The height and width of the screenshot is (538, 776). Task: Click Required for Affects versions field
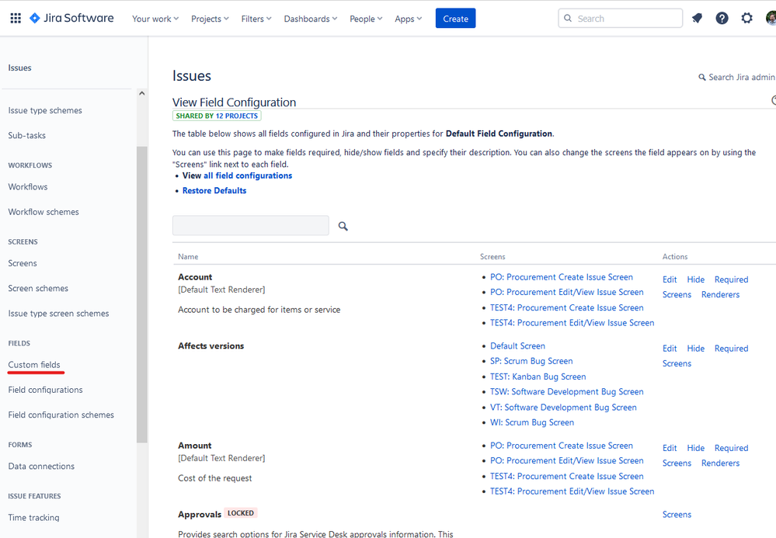(x=731, y=349)
